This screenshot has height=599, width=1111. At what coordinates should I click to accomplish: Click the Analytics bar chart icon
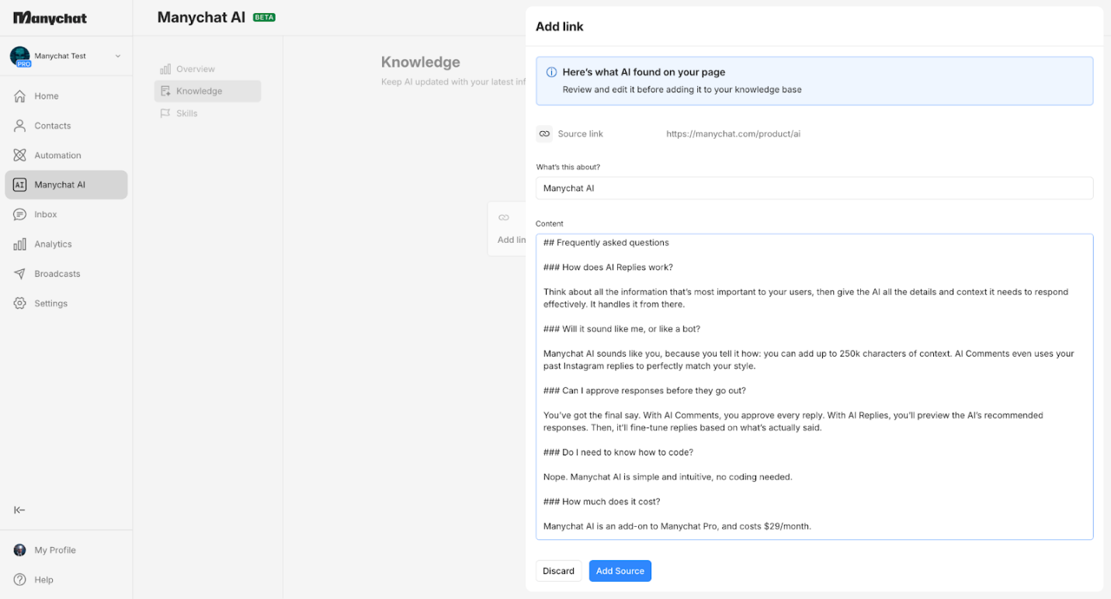pos(20,244)
